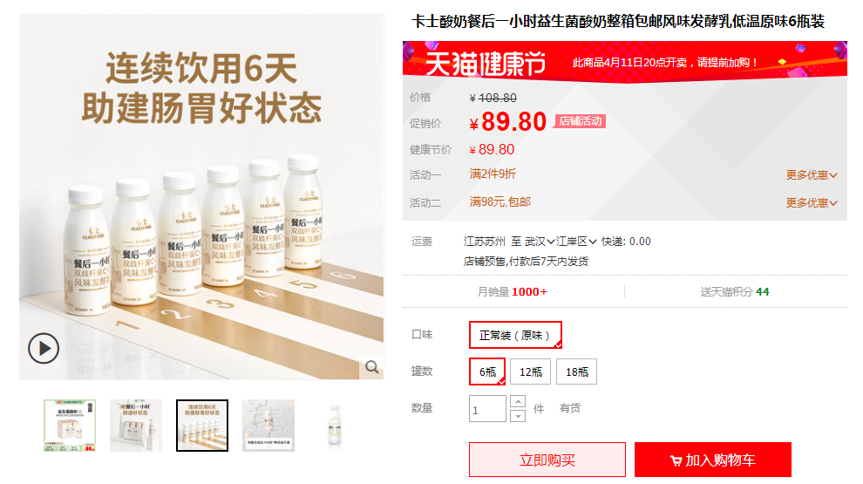
Task: Click the 立即购买 button
Action: coord(547,460)
